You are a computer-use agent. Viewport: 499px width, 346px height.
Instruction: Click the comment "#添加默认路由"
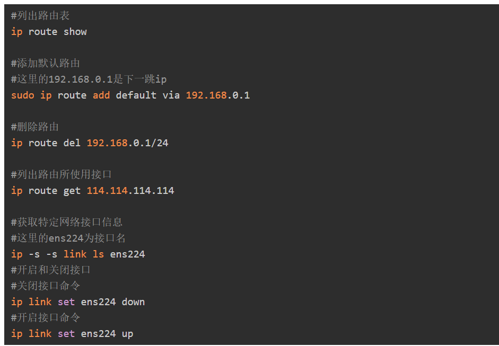coord(46,64)
